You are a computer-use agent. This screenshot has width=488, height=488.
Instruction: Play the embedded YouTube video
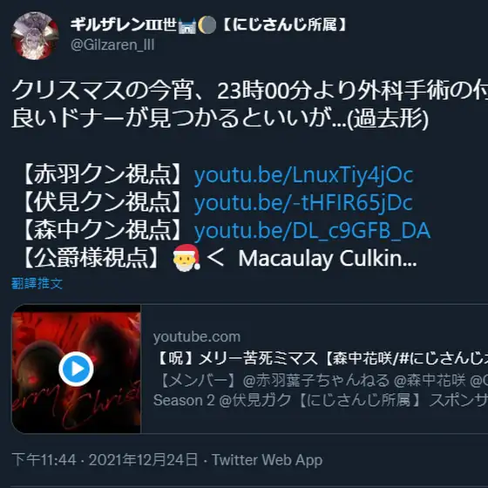click(x=77, y=369)
